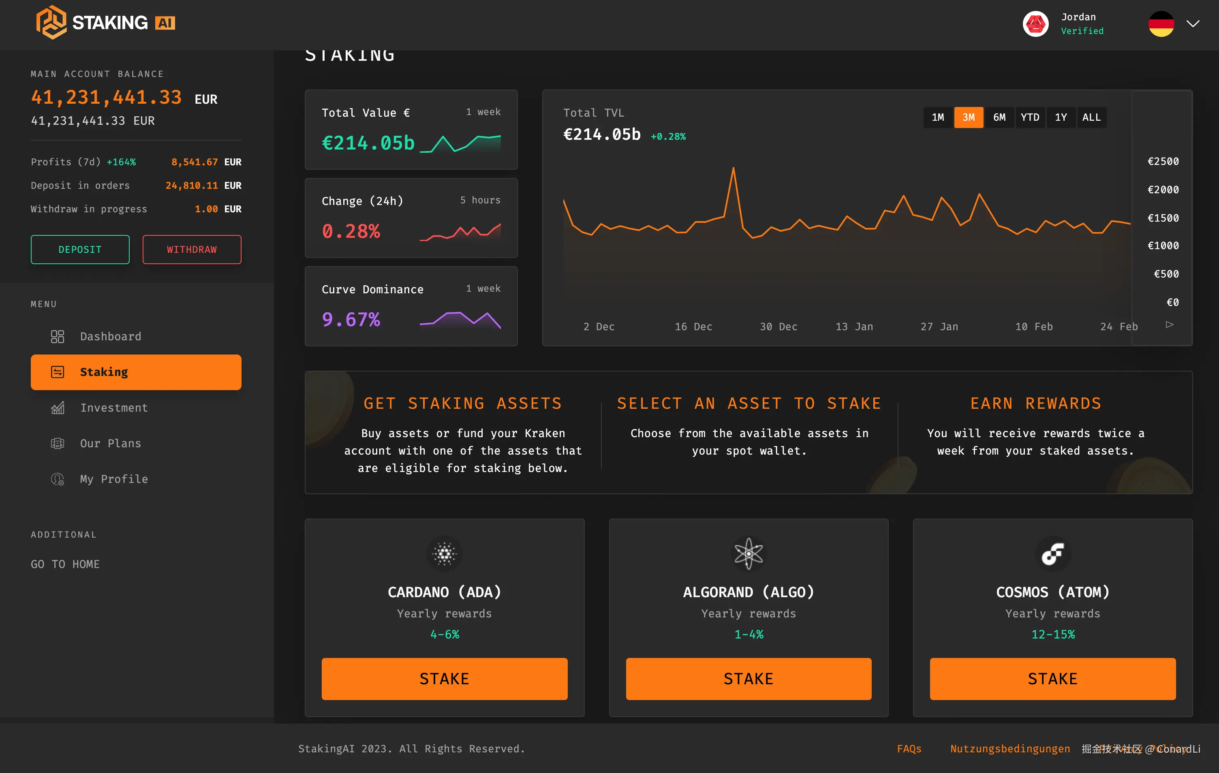The width and height of the screenshot is (1219, 773).
Task: Click the chart scroll-right arrow
Action: (x=1170, y=325)
